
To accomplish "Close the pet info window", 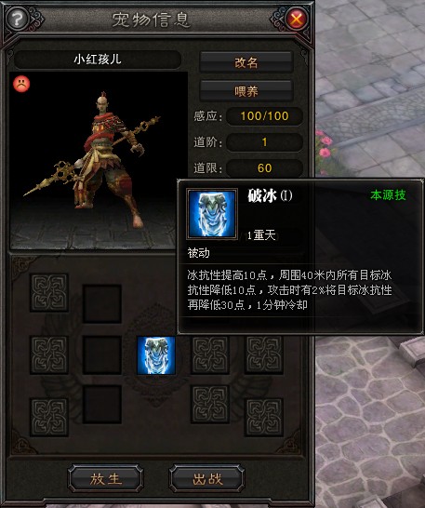I will pyautogui.click(x=296, y=20).
